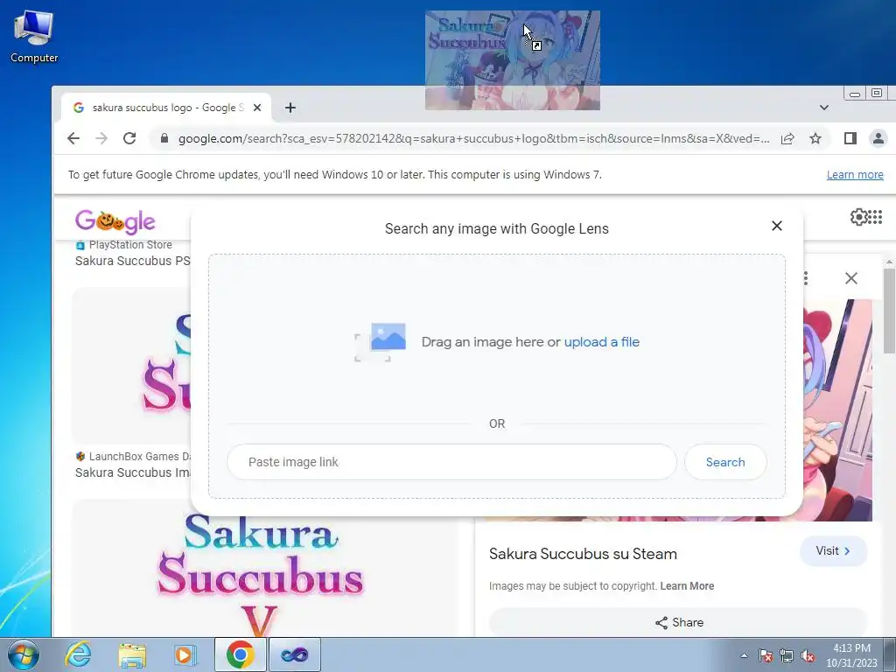The image size is (896, 672).
Task: Show hidden system tray icons
Action: [744, 655]
